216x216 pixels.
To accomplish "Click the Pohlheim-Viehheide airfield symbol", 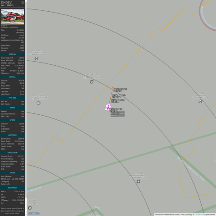I will 38,103.
